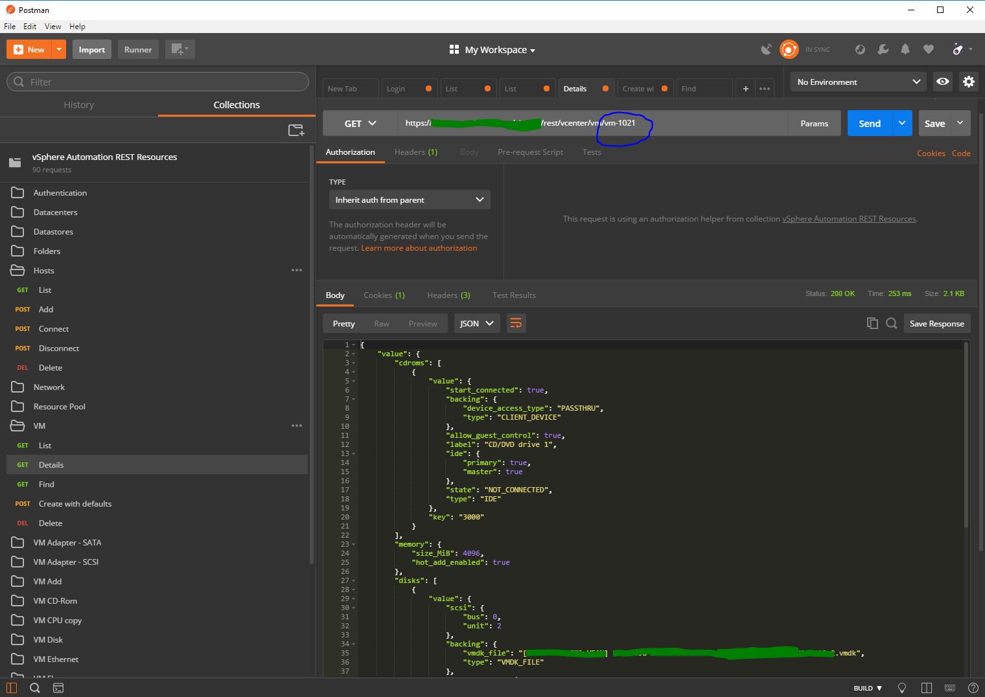Switch to request Headers tab
Viewport: 985px width, 697px height.
(416, 152)
